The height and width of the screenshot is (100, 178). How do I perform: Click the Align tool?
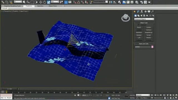115,2
